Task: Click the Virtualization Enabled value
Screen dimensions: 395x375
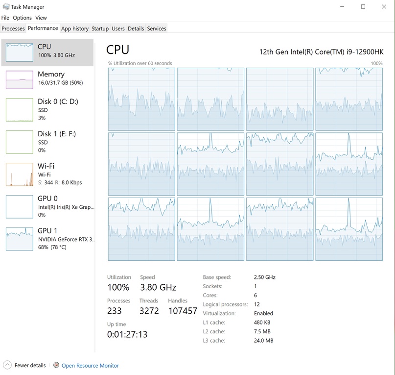Action: click(263, 313)
